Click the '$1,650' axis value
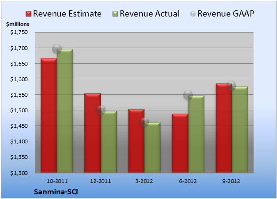This screenshot has width=277, height=199. (19, 64)
